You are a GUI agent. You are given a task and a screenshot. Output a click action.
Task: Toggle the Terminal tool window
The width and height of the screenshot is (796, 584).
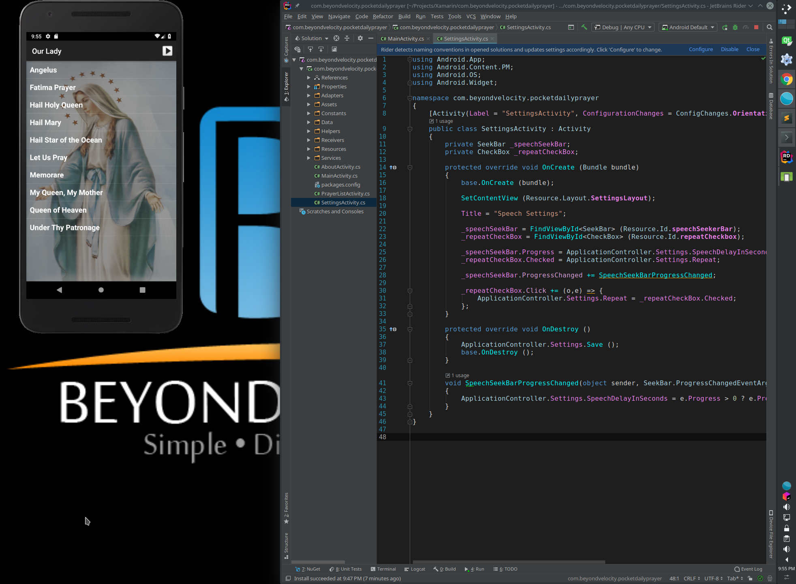click(383, 569)
